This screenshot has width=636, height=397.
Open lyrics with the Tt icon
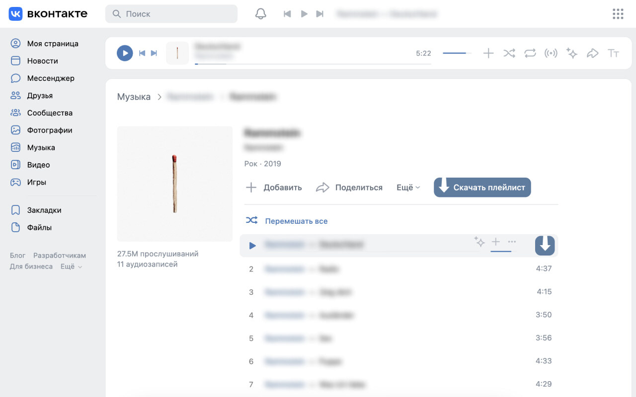(x=613, y=53)
